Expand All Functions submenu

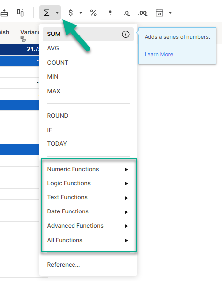click(88, 240)
